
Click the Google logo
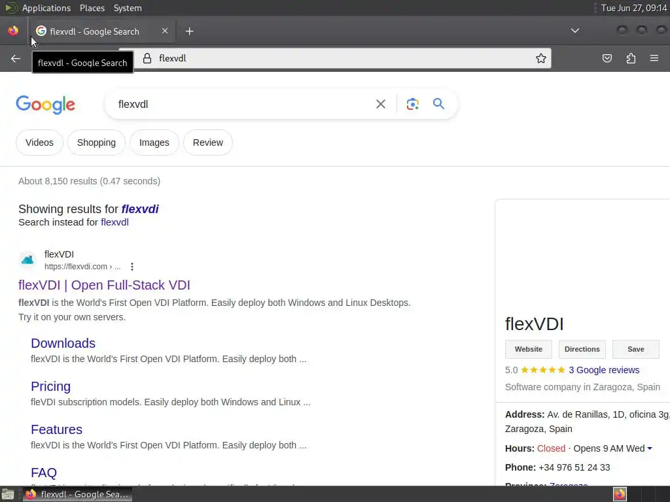(46, 105)
